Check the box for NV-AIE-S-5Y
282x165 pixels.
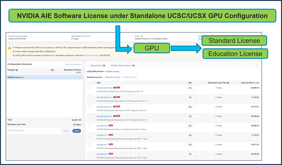(x=89, y=154)
